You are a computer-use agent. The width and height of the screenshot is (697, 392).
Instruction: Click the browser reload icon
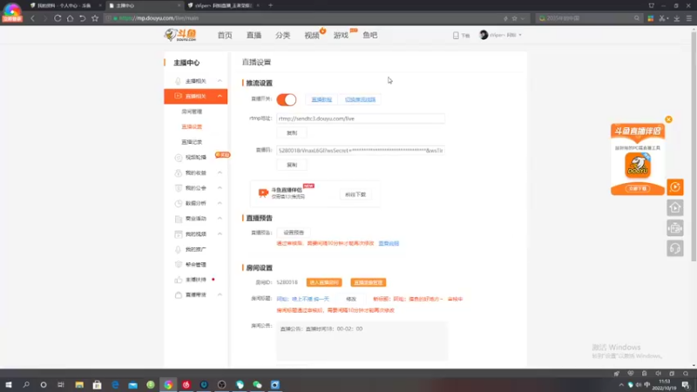[58, 18]
